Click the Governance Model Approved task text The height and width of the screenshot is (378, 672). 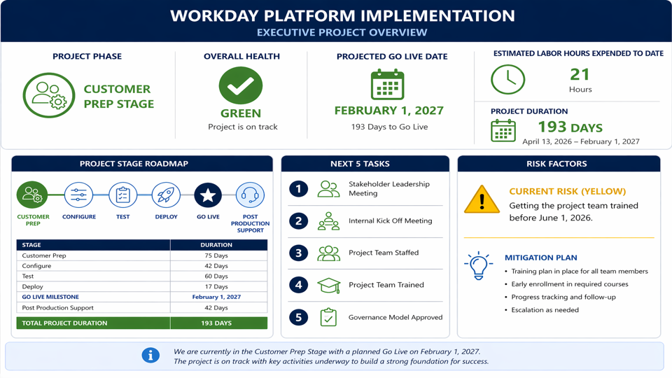(395, 317)
